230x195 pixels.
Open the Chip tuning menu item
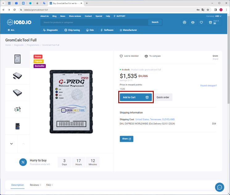pyautogui.click(x=72, y=30)
